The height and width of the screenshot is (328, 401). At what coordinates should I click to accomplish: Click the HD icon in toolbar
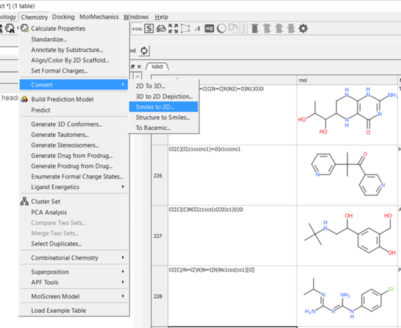click(211, 29)
